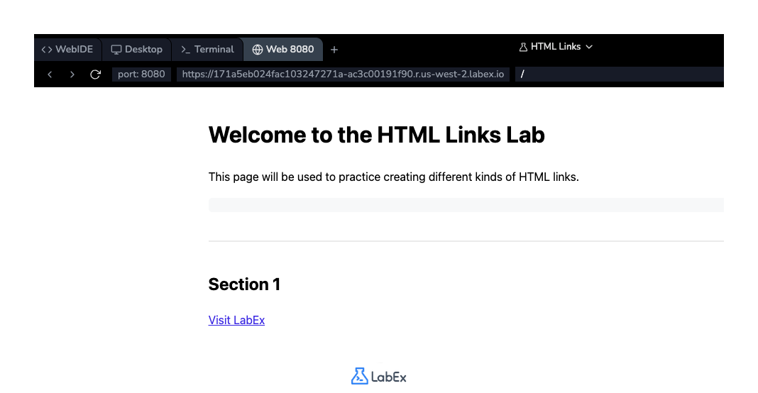Reload the web preview page
The height and width of the screenshot is (393, 758).
[95, 74]
